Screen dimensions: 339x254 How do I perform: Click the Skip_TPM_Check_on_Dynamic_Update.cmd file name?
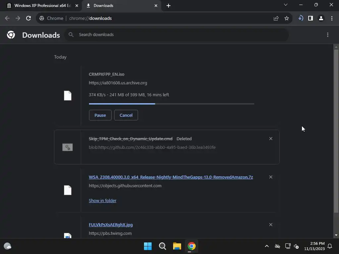pos(130,139)
